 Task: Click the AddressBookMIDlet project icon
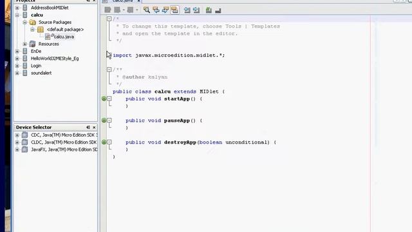25,8
